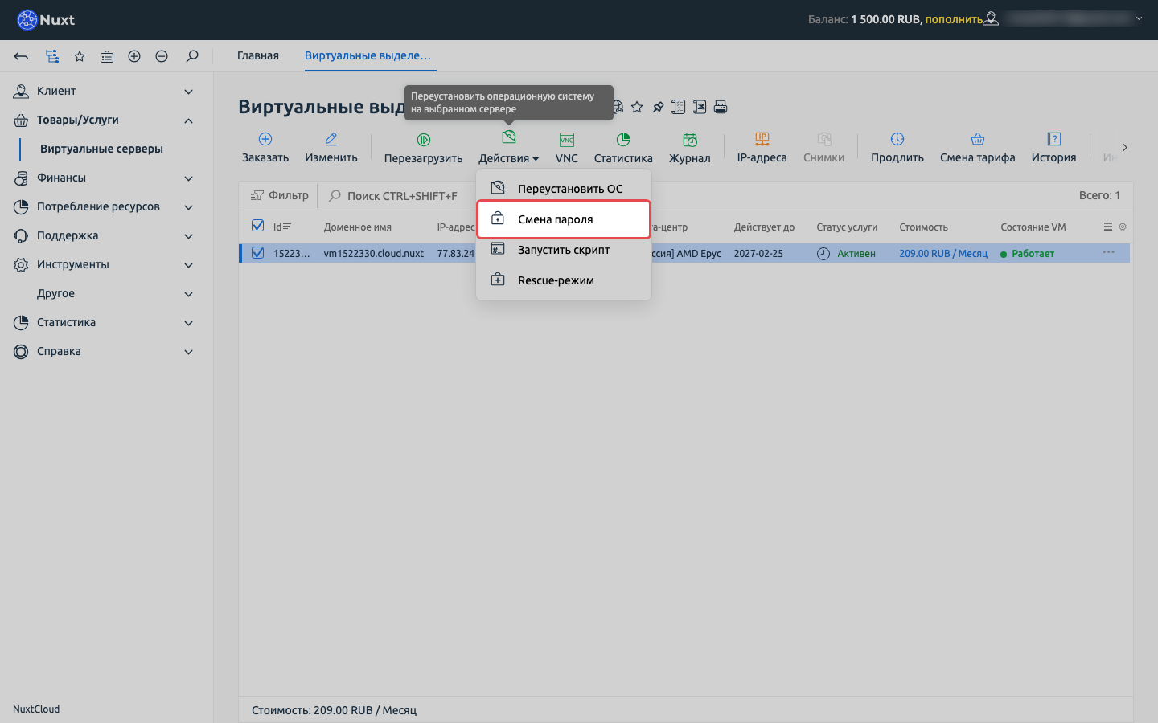Click the Заказать order button
1158x723 pixels.
coord(265,148)
